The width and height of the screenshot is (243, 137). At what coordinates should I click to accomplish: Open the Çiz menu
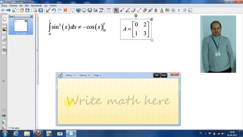click(x=46, y=6)
